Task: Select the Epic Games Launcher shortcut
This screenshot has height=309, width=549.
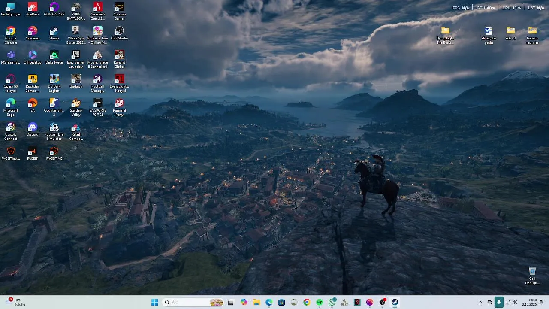Action: (x=76, y=59)
